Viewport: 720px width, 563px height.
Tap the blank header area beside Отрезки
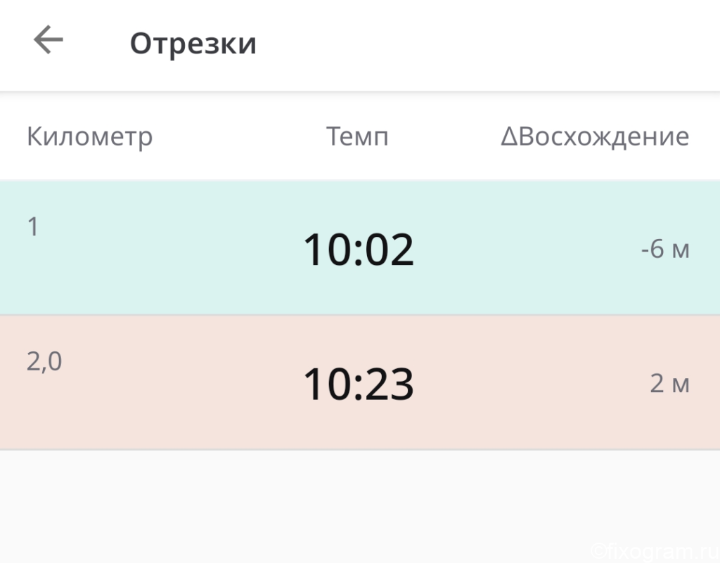point(487,44)
